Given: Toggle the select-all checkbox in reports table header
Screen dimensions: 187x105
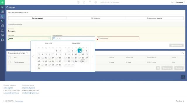Looking at the screenshot, I should tap(9, 58).
